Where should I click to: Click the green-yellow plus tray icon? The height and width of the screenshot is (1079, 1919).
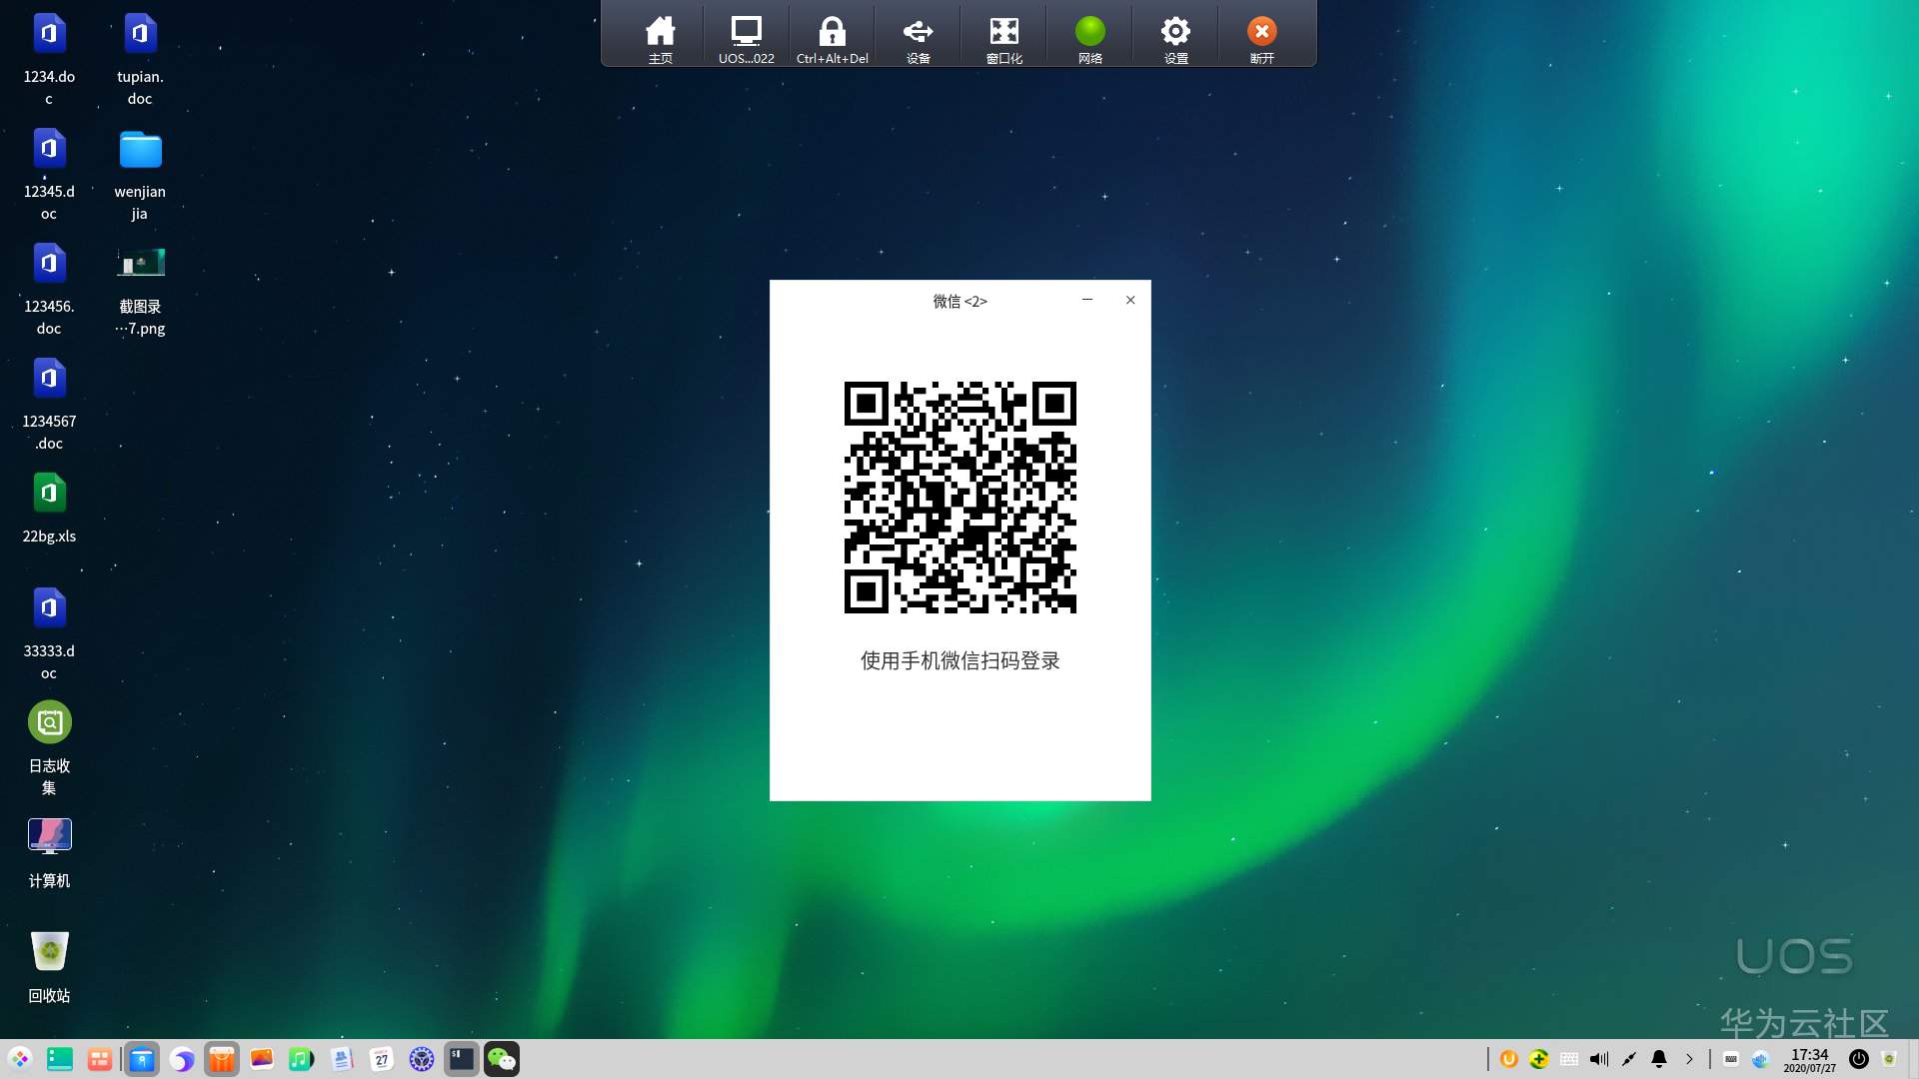(1539, 1059)
